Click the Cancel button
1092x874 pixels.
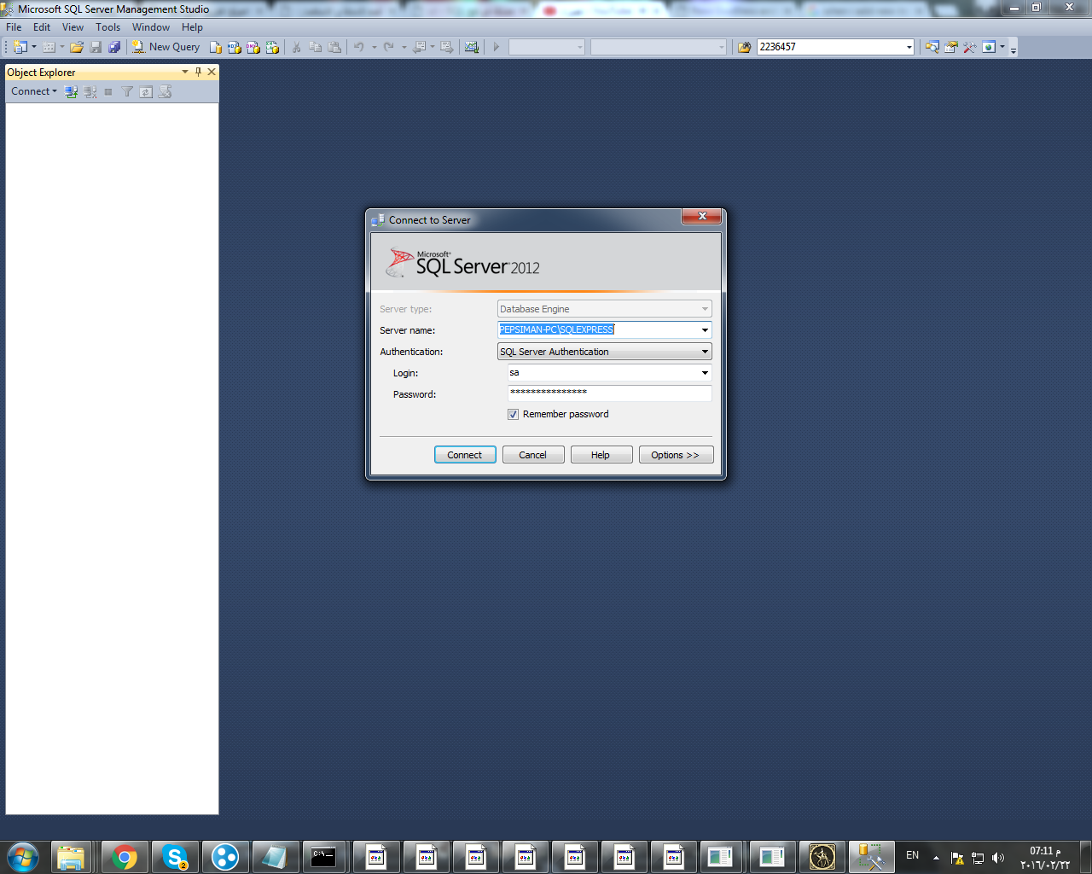point(533,455)
